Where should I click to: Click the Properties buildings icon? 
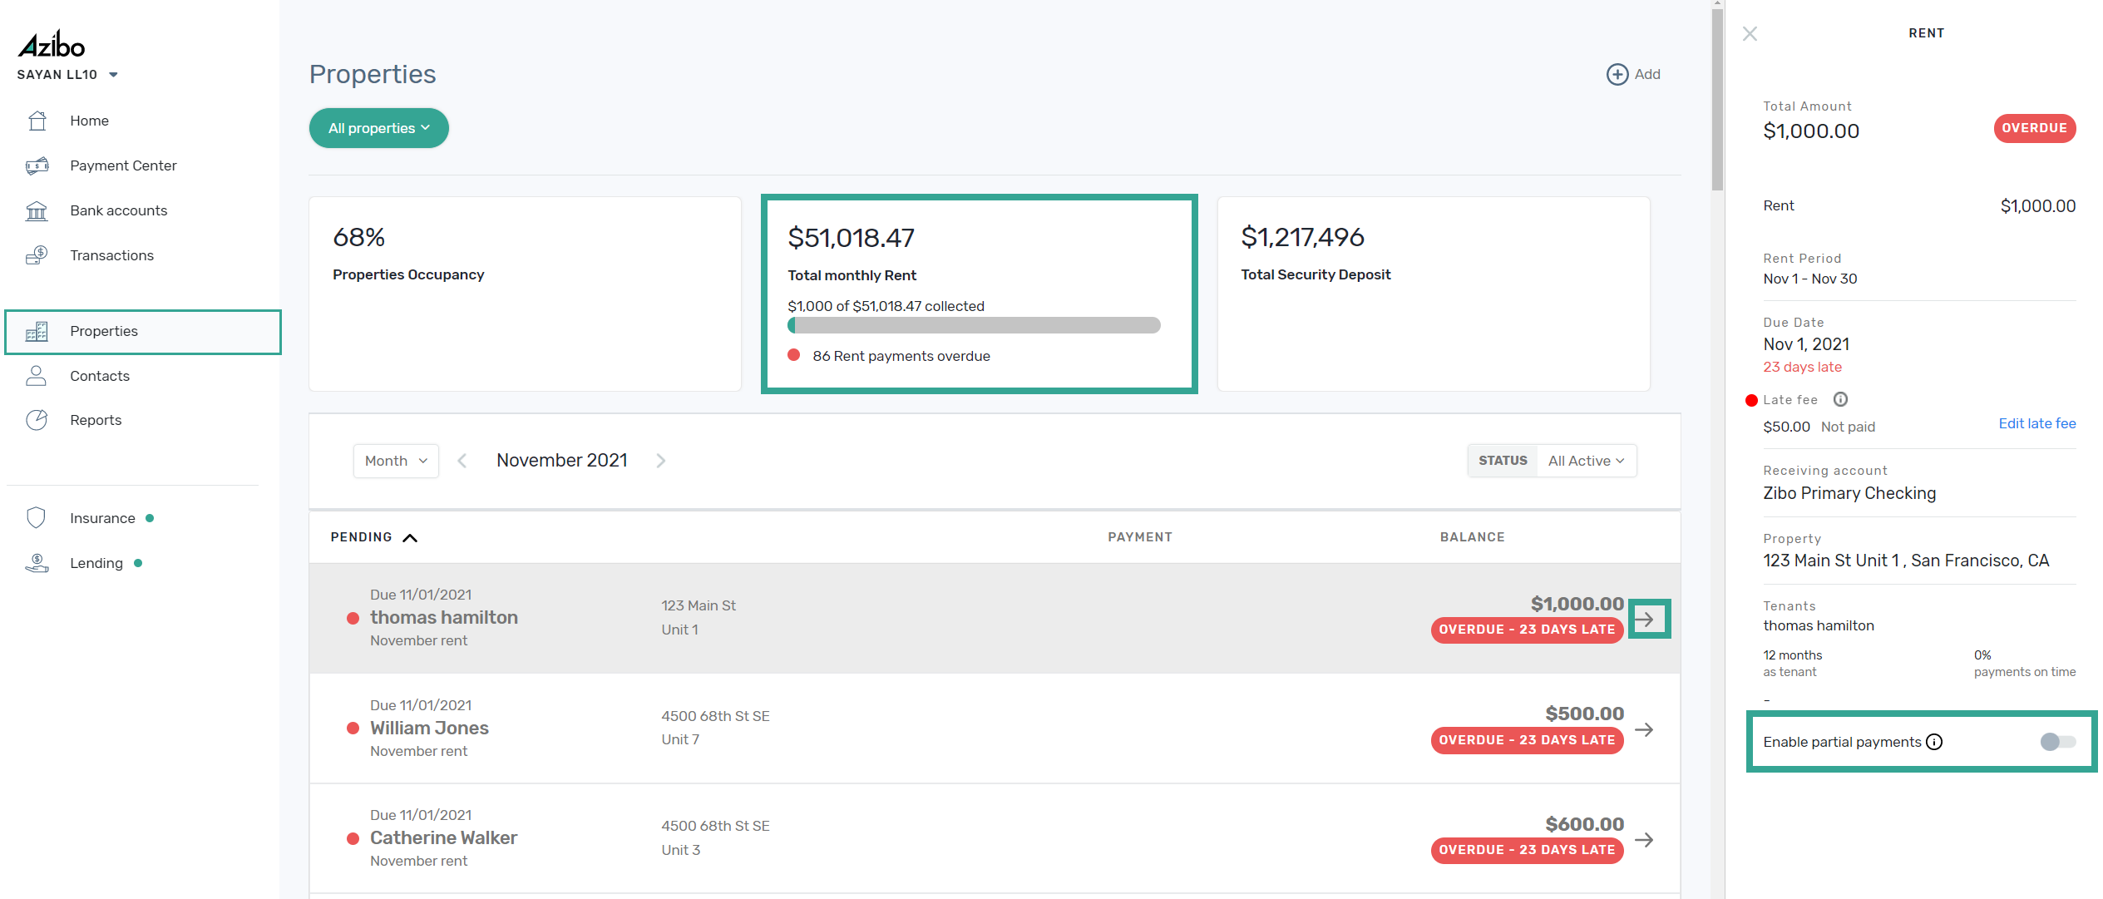(x=37, y=331)
